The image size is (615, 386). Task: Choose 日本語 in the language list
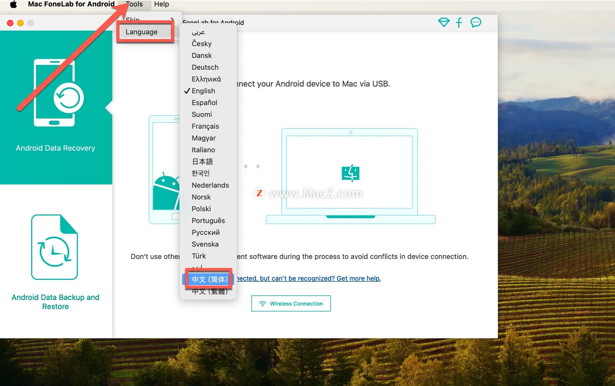(x=202, y=161)
